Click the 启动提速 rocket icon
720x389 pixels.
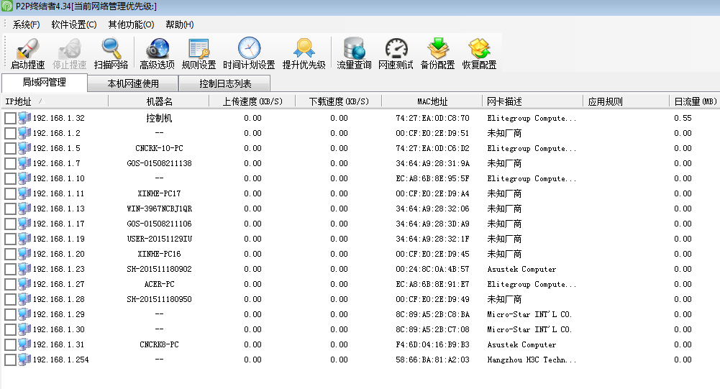coord(28,49)
